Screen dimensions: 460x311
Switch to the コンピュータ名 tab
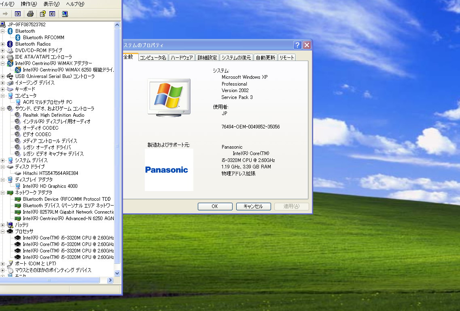[153, 57]
